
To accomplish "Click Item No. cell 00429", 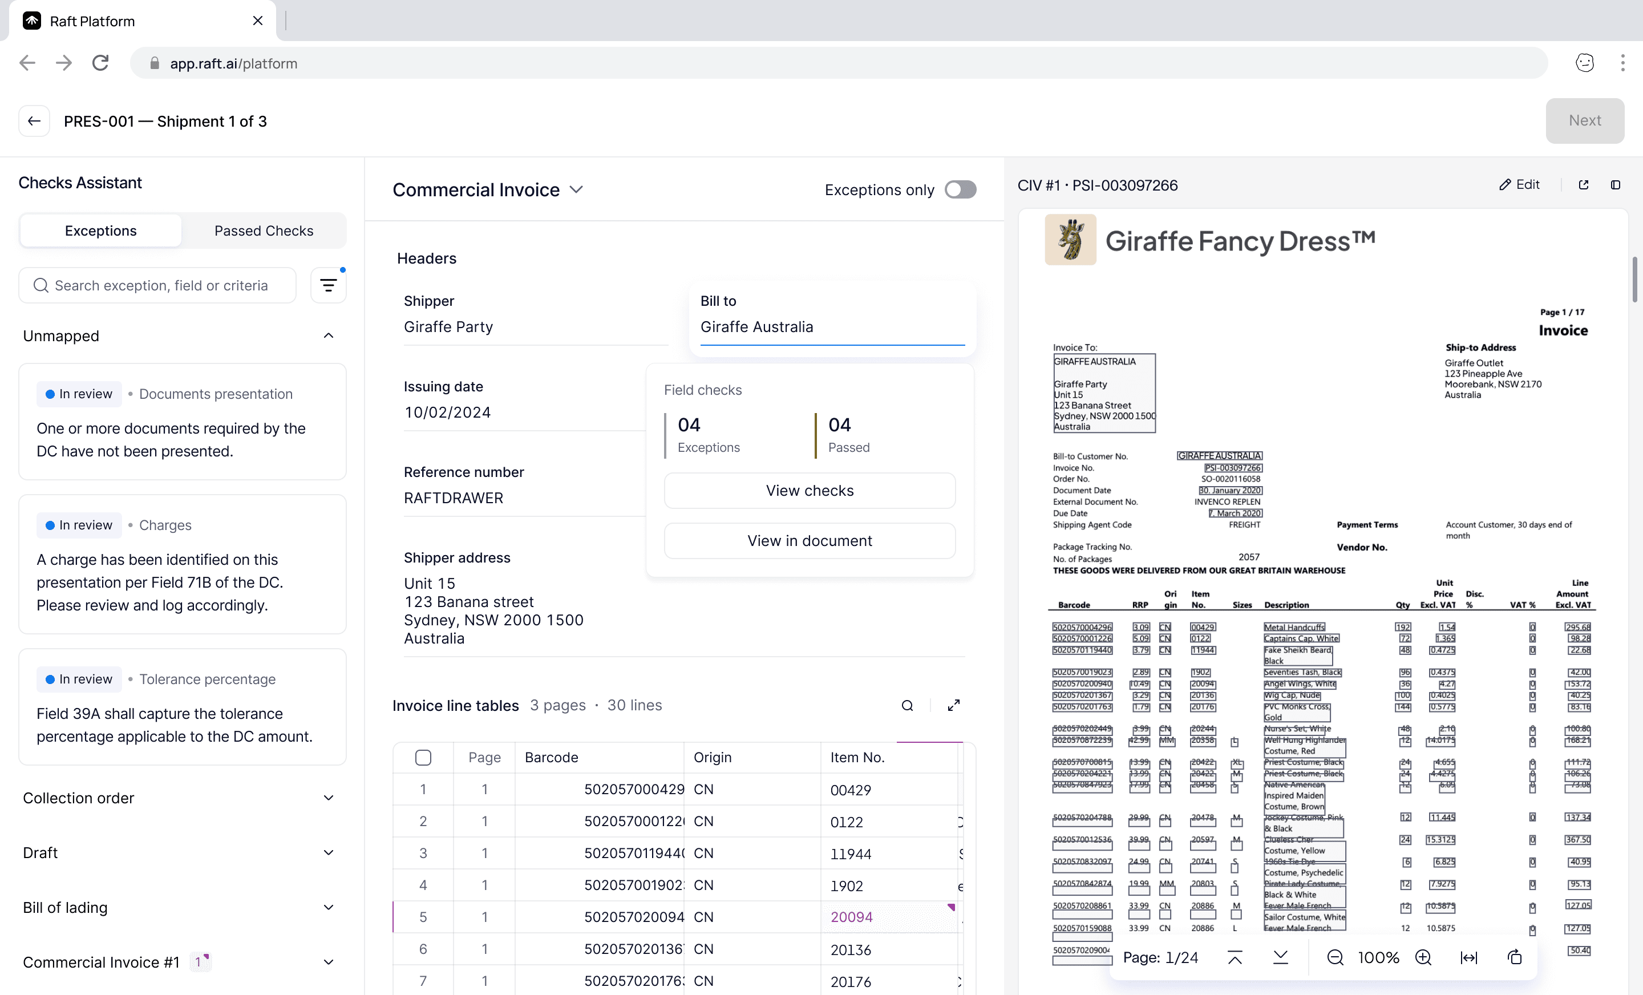I will 890,790.
